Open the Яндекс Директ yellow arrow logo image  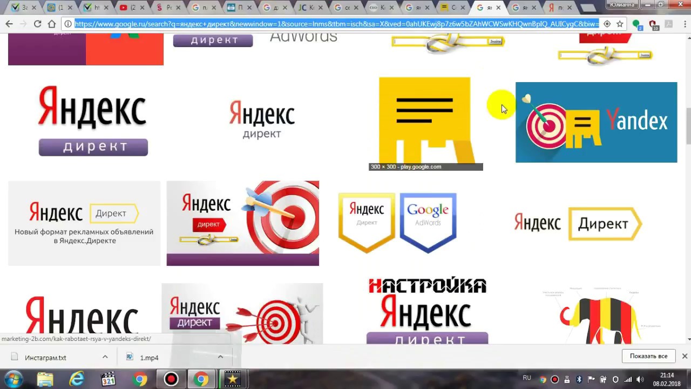[578, 223]
